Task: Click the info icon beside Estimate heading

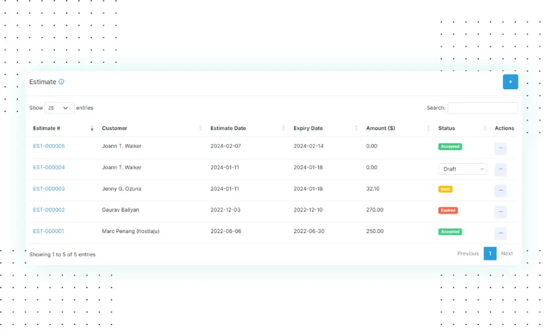Action: [61, 82]
